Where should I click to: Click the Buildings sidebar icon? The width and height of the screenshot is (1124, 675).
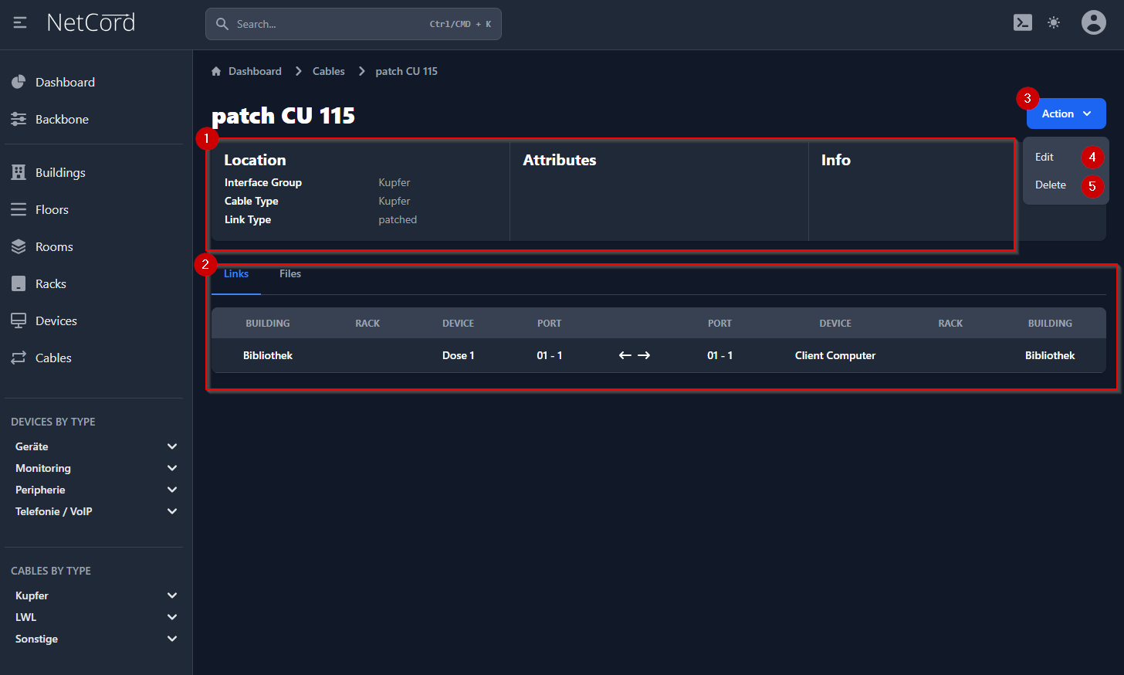[19, 172]
